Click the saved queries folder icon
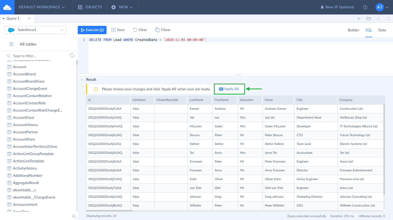 point(369,18)
